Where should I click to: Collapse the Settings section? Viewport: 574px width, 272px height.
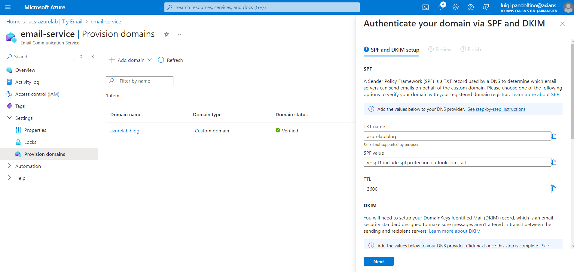click(x=9, y=118)
